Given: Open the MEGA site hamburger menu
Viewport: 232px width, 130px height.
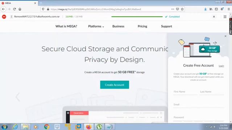Looking at the screenshot, I should click(225, 17).
